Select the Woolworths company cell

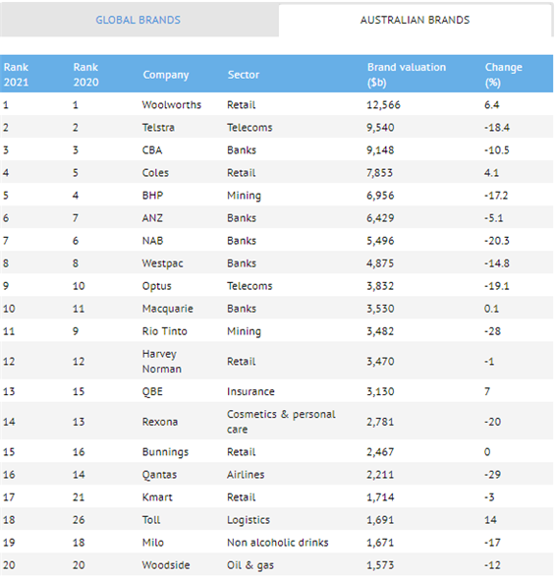pos(172,105)
